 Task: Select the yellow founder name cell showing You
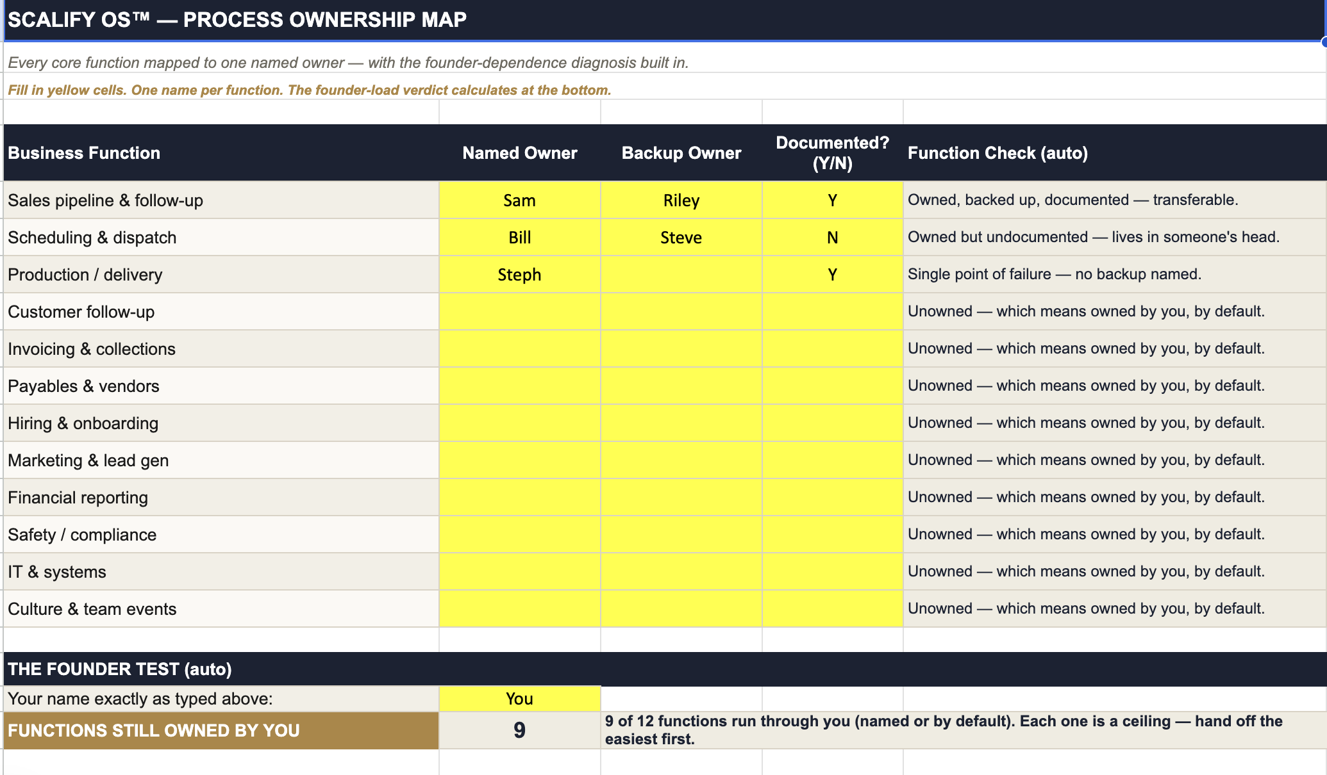pyautogui.click(x=519, y=699)
